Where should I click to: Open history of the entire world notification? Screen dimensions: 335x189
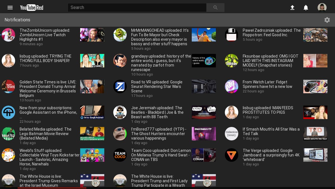point(161,63)
